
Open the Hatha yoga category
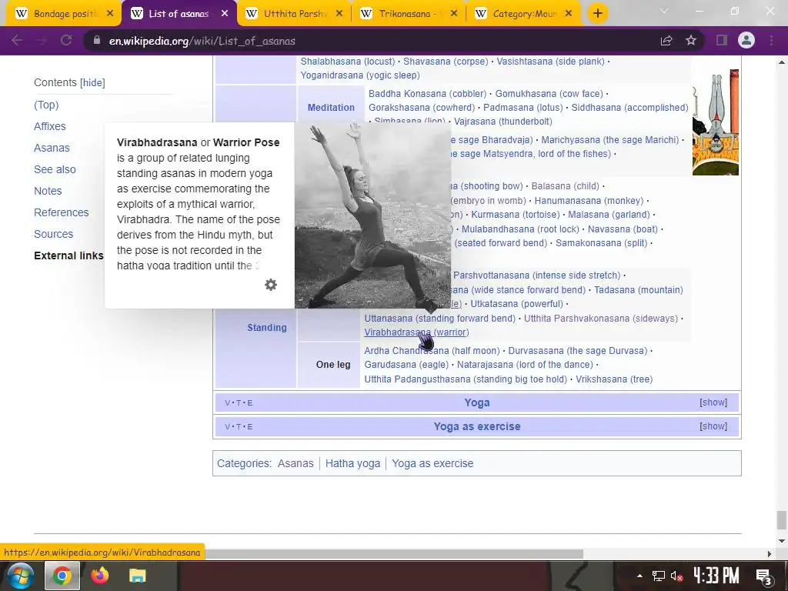coord(352,463)
